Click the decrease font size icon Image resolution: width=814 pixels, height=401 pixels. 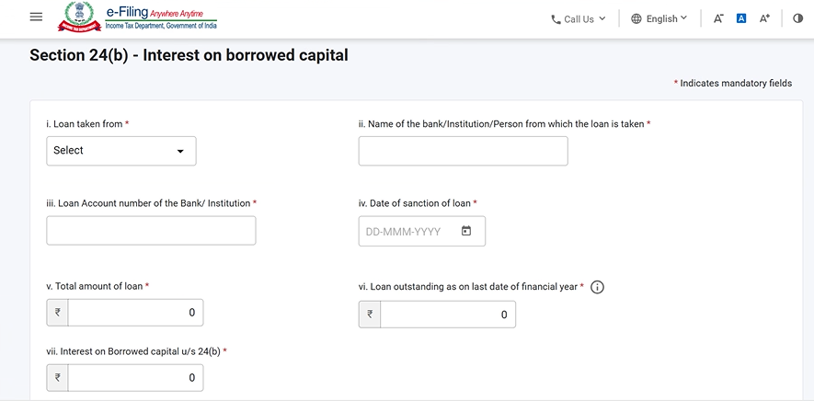point(718,18)
